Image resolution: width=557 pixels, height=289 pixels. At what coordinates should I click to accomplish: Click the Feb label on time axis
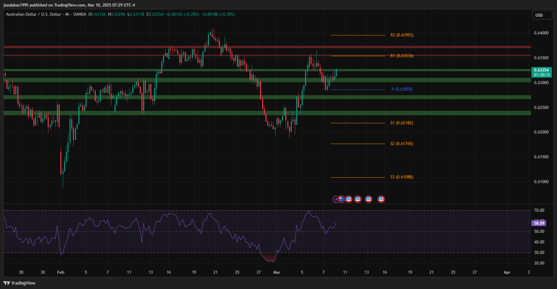pos(61,272)
